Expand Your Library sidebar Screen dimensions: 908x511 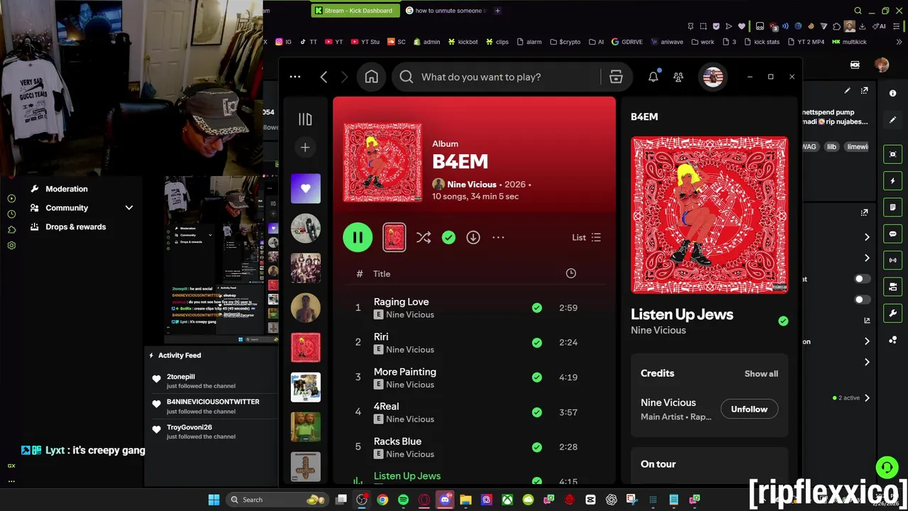tap(305, 119)
